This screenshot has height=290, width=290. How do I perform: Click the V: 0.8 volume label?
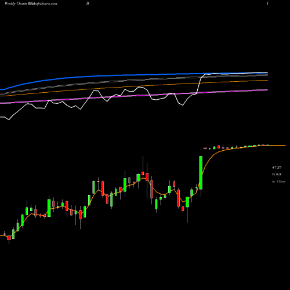pos(277,174)
